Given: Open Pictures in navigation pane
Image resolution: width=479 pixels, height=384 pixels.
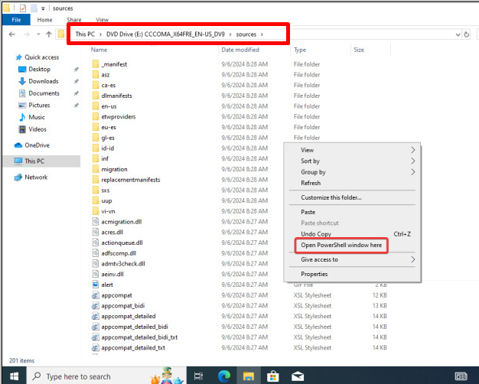Looking at the screenshot, I should (34, 105).
